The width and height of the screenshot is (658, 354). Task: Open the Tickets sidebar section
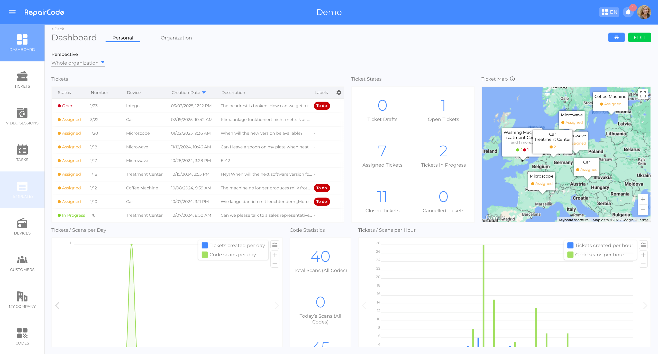(22, 80)
